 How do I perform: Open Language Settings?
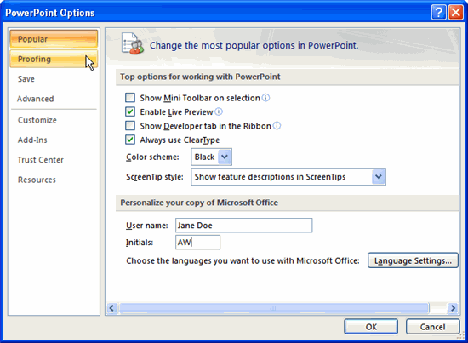click(x=413, y=260)
